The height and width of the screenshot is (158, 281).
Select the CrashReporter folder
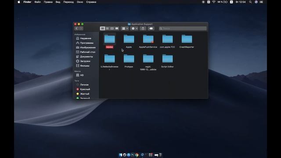tap(187, 41)
